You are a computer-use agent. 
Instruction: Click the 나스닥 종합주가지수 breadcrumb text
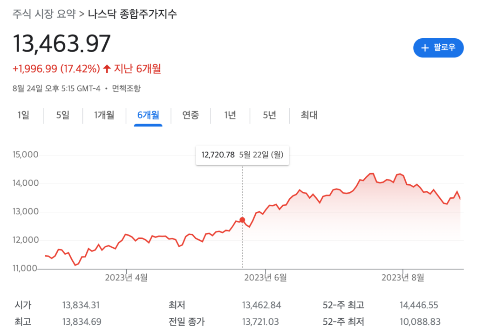click(x=133, y=14)
